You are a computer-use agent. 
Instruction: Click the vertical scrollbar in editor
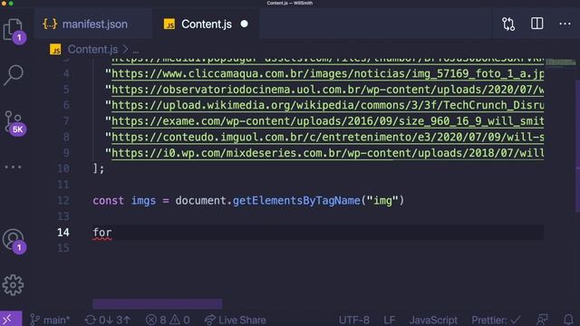click(x=577, y=146)
